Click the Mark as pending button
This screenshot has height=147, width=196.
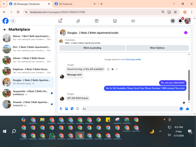(92, 48)
